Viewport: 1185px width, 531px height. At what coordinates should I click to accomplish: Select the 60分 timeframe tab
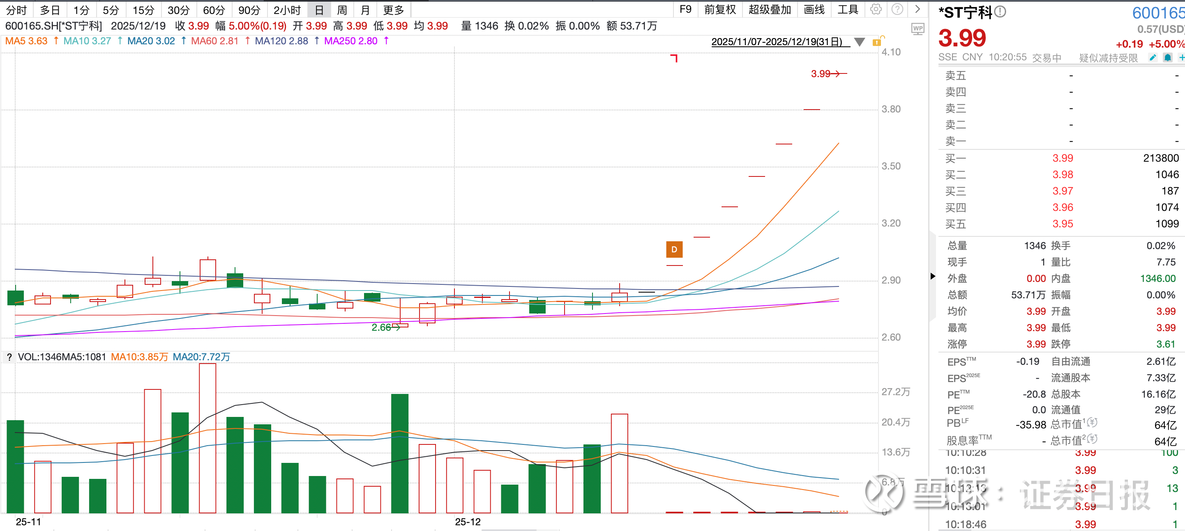click(214, 10)
